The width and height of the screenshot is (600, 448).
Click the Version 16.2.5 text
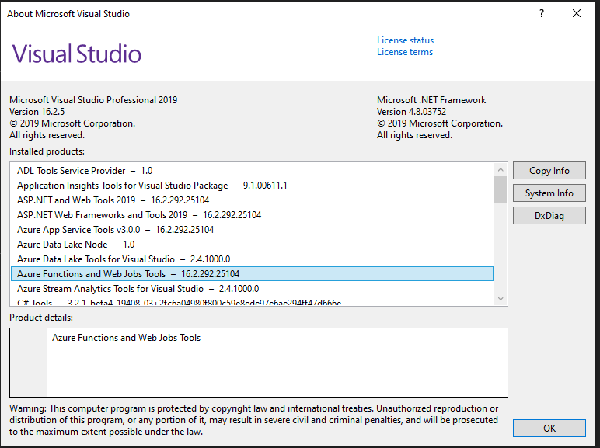[x=37, y=112]
